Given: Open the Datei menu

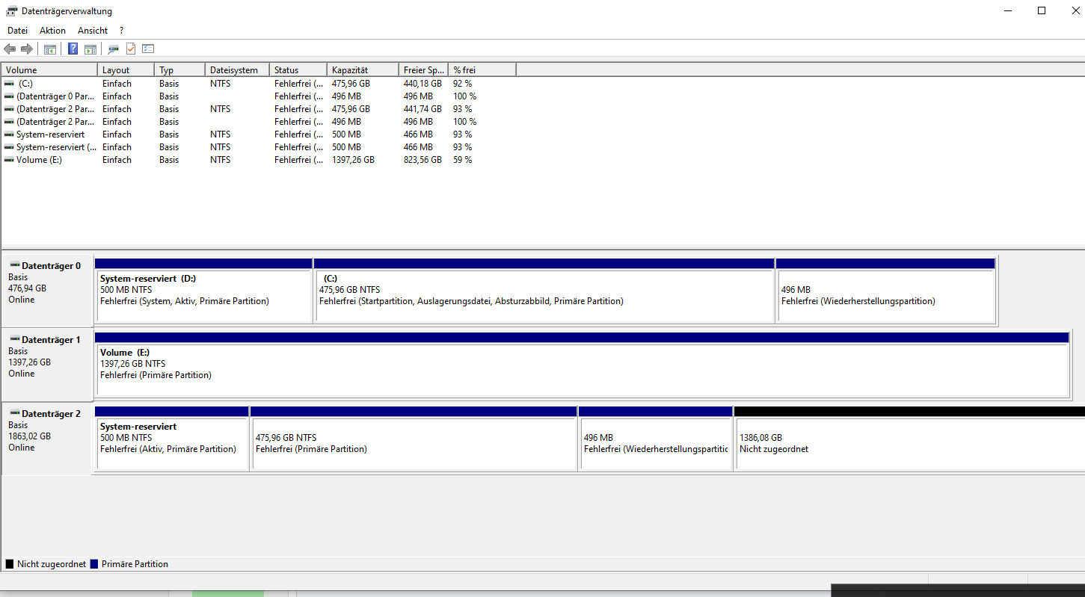Looking at the screenshot, I should [x=17, y=30].
